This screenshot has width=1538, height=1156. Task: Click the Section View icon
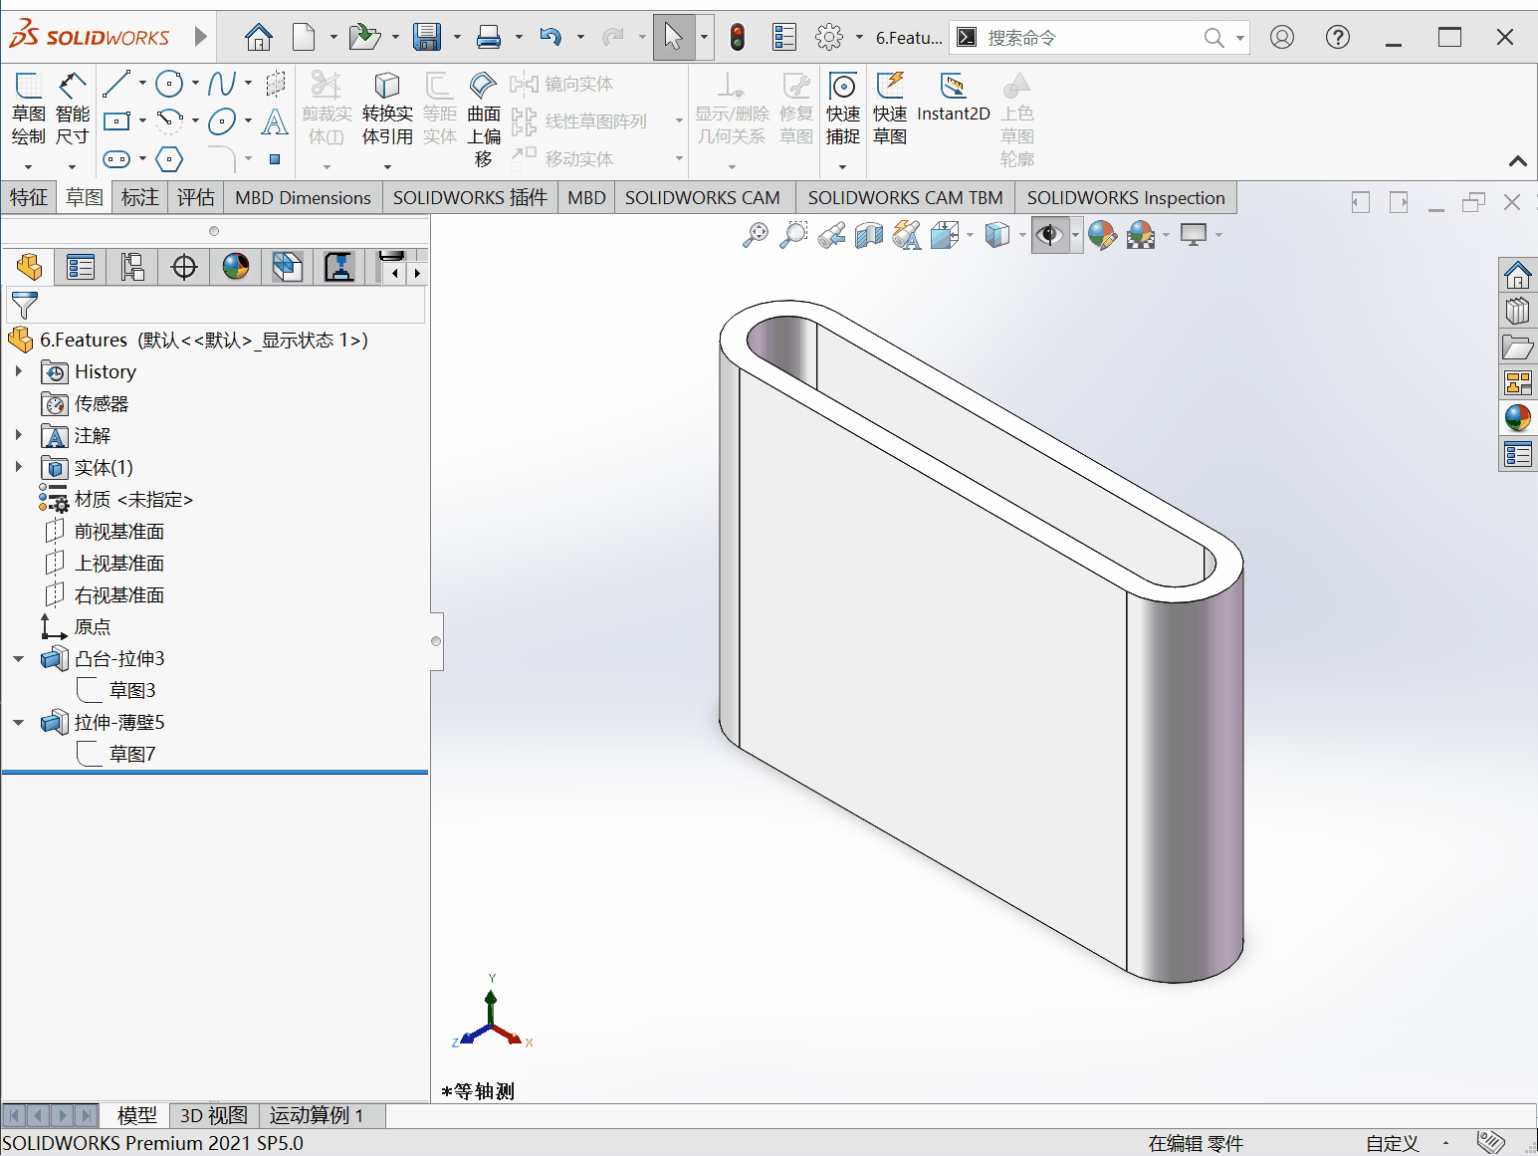click(869, 235)
